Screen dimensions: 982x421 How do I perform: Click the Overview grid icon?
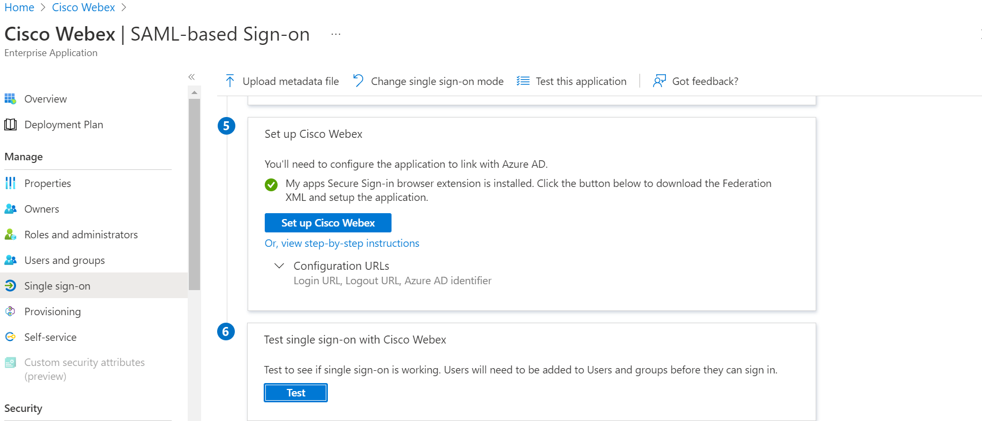(10, 99)
